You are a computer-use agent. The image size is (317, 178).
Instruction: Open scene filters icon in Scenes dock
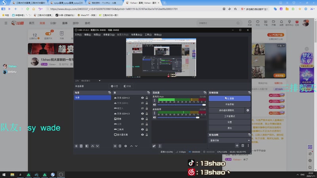tap(87, 146)
